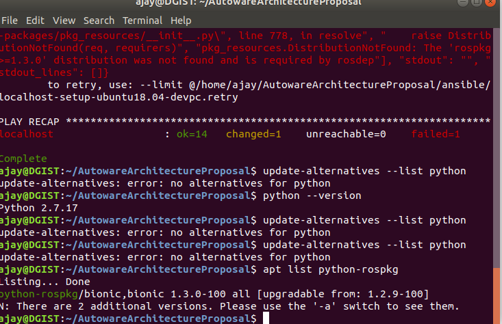Viewport: 502px width, 324px height.
Task: Click the green 'python-rospkg' package name
Action: 39,294
